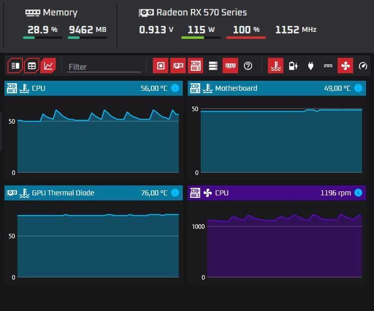Click the memory percentage progress bar
The height and width of the screenshot is (311, 374).
tap(42, 38)
